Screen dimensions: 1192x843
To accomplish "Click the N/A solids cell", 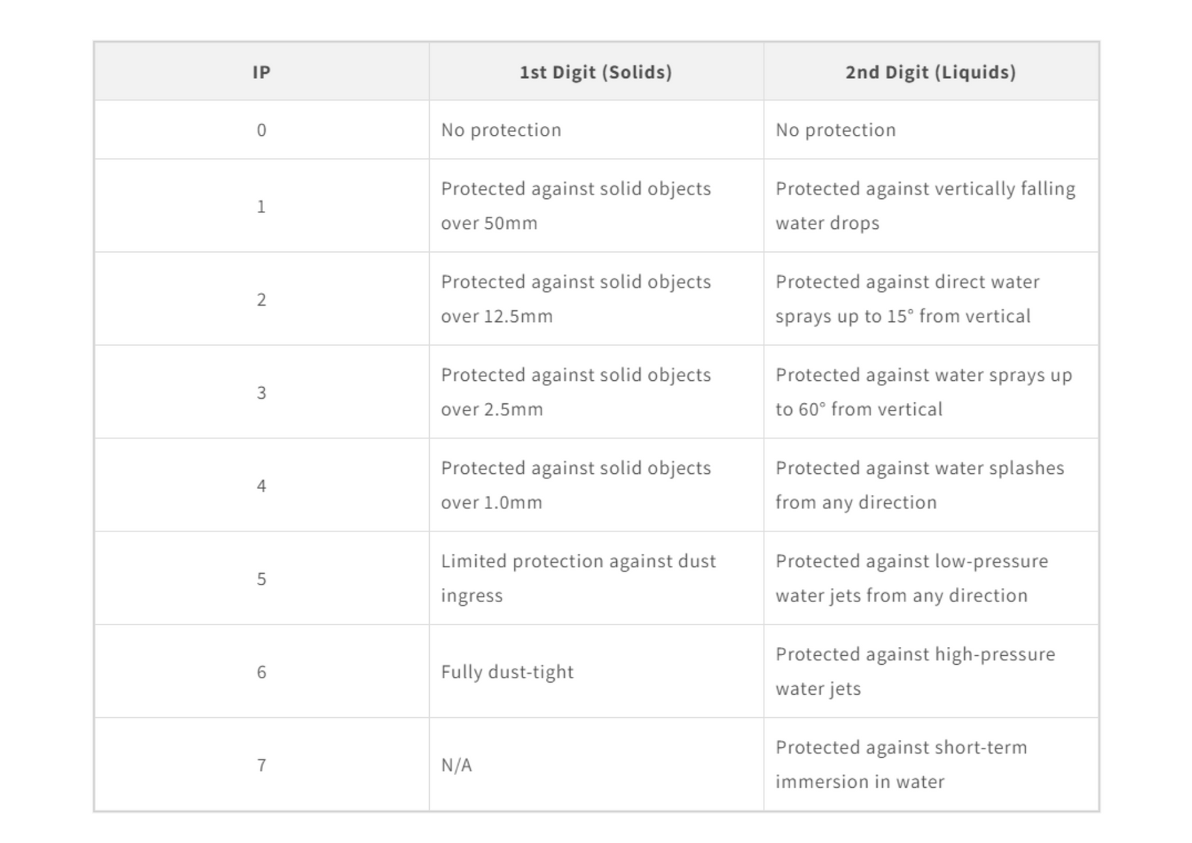I will point(456,765).
